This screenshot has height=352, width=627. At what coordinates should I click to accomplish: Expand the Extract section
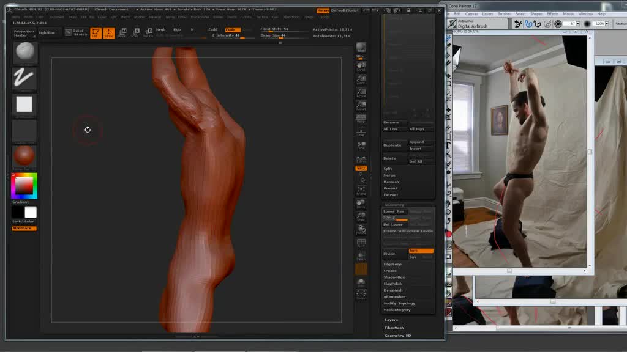coord(391,195)
